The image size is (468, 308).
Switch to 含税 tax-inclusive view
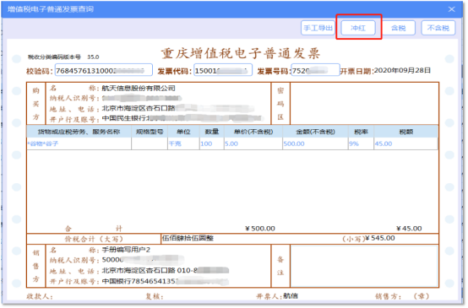click(399, 28)
